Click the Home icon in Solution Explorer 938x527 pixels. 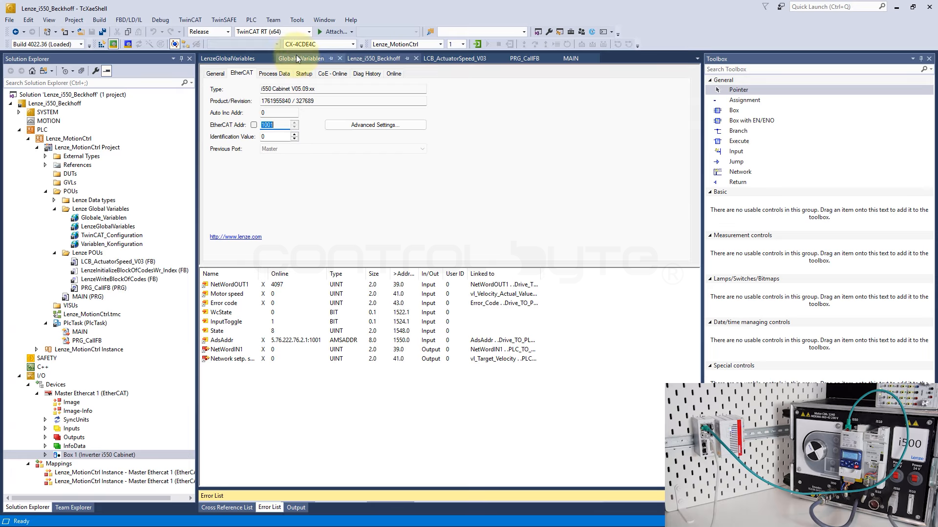tap(32, 71)
